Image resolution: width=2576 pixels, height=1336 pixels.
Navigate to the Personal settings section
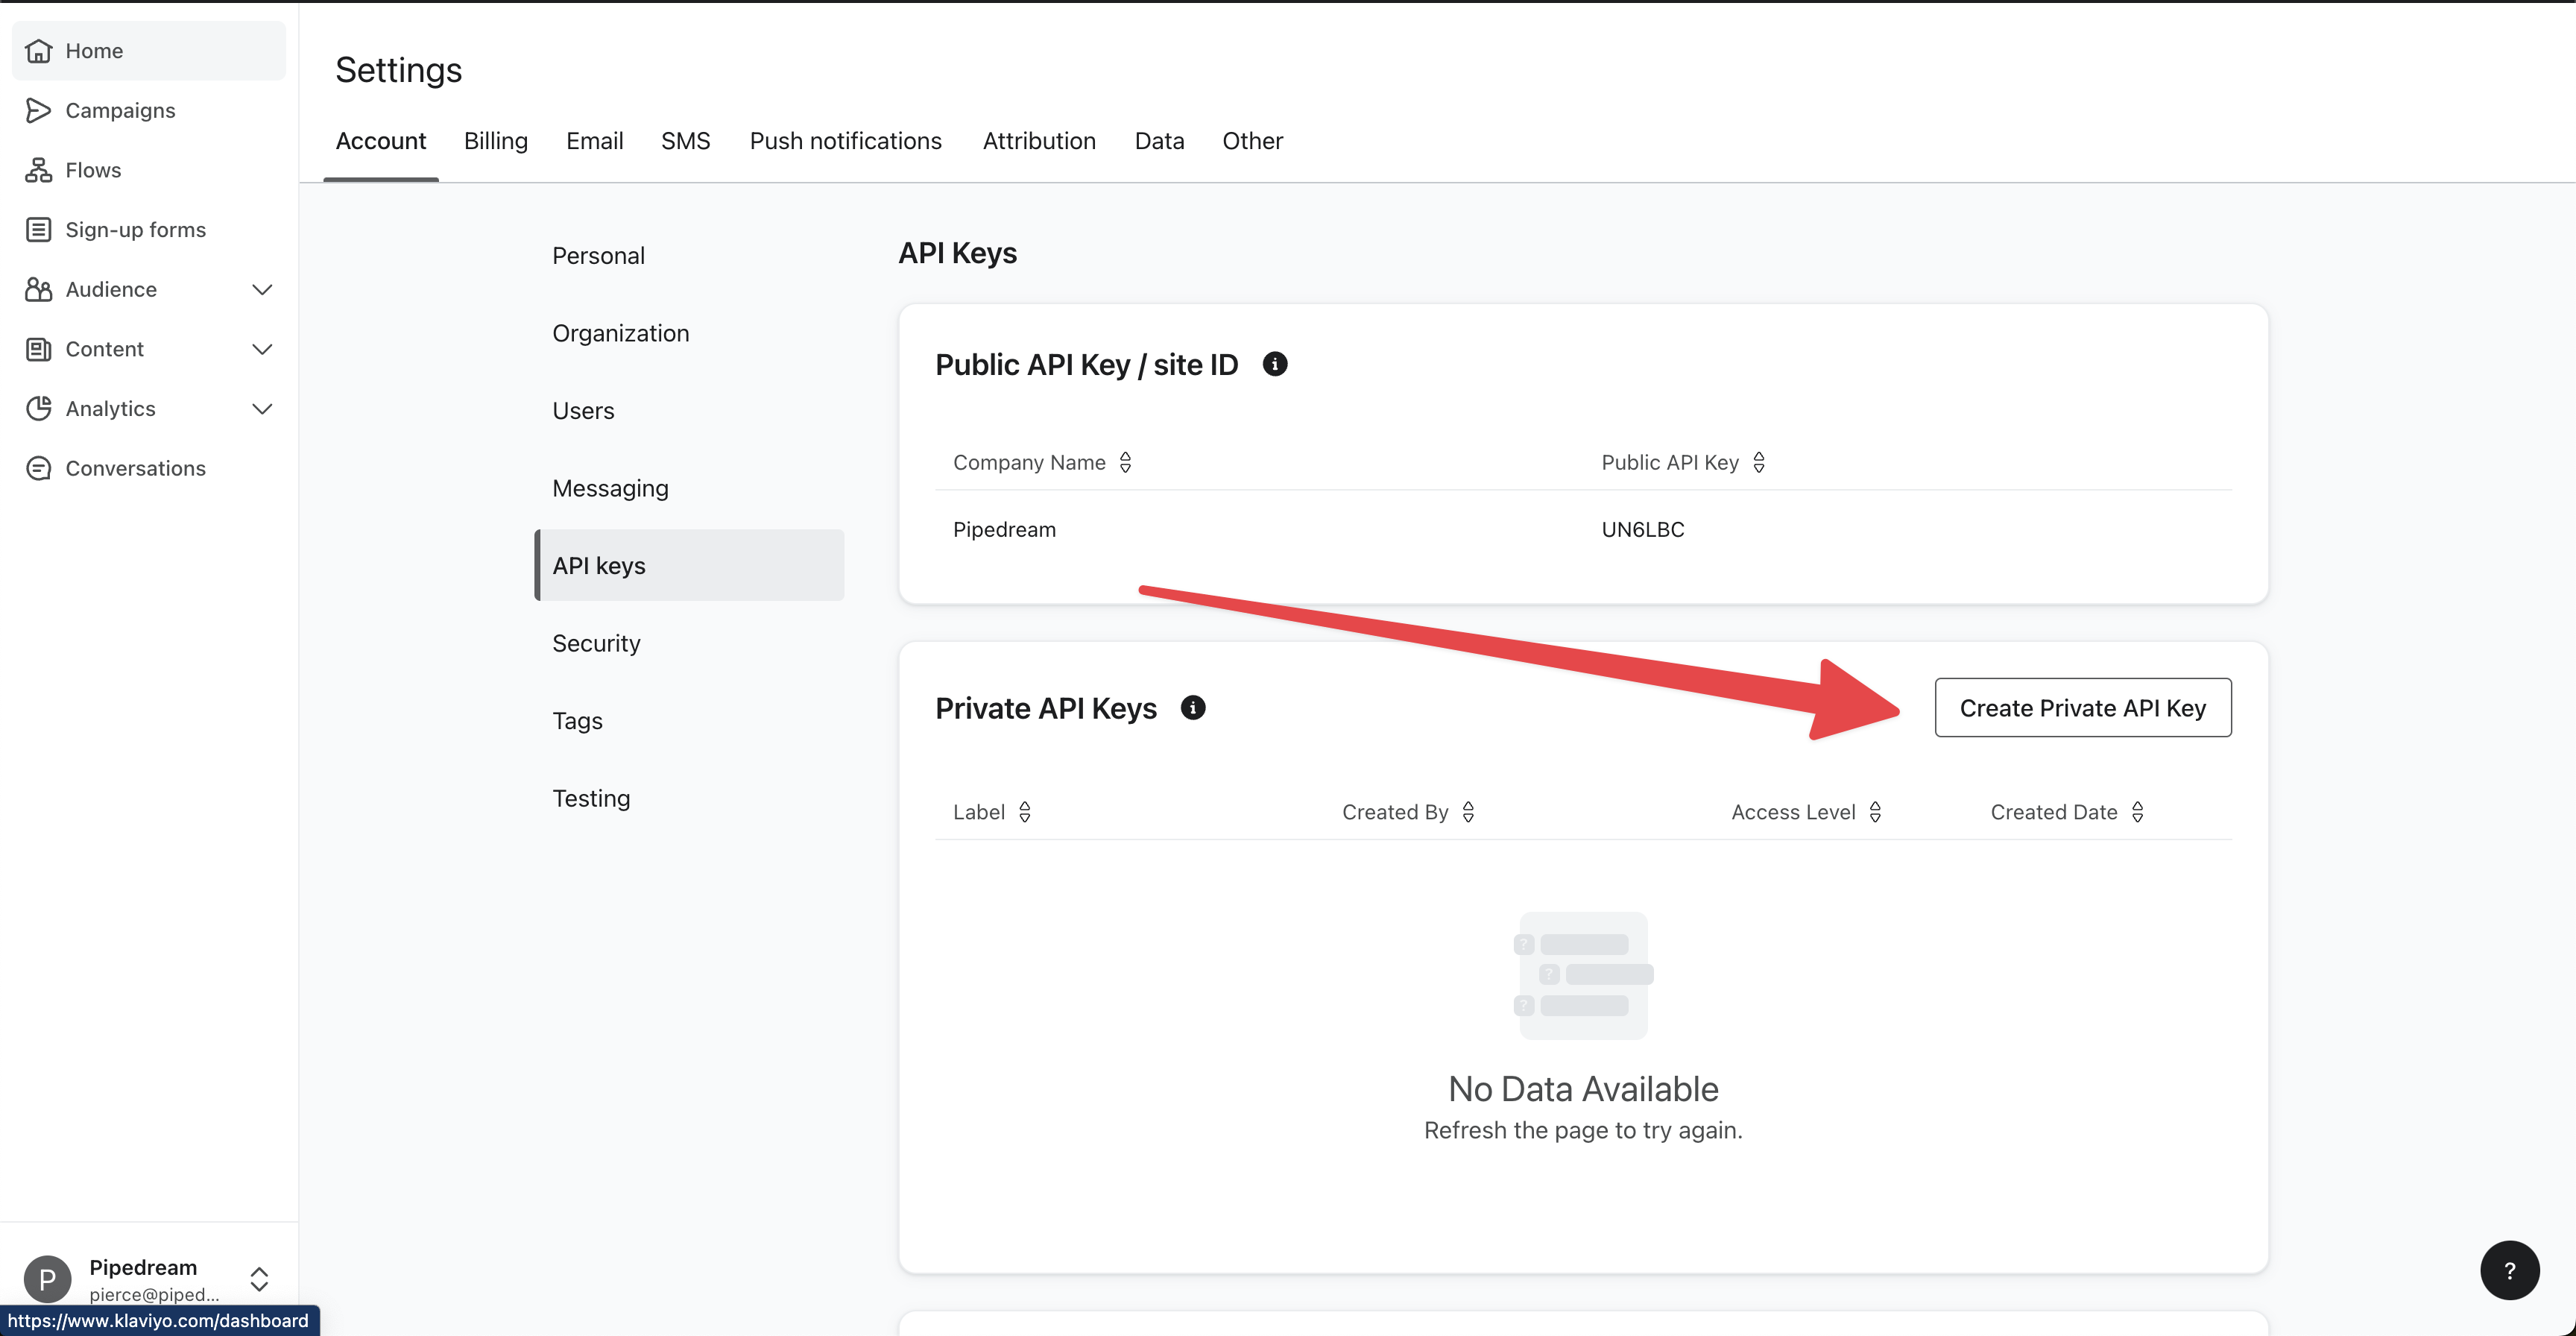[x=598, y=256]
